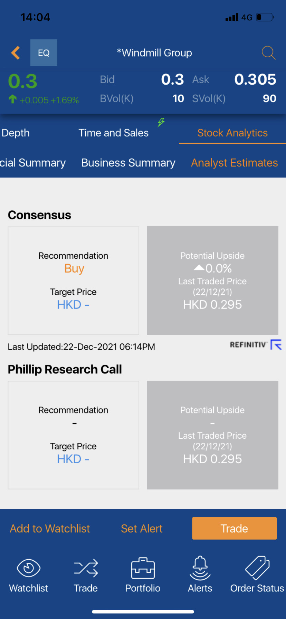This screenshot has height=619, width=286.
Task: Open Portfolio briefcase icon
Action: pos(143,568)
